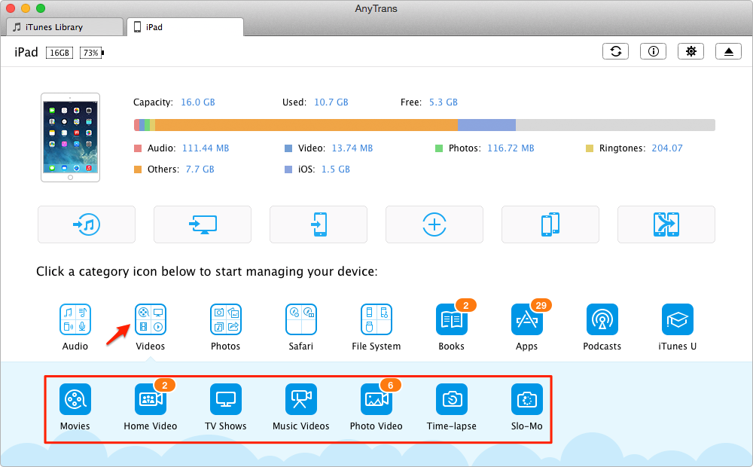753x467 pixels.
Task: Open the device info icon
Action: click(x=653, y=51)
